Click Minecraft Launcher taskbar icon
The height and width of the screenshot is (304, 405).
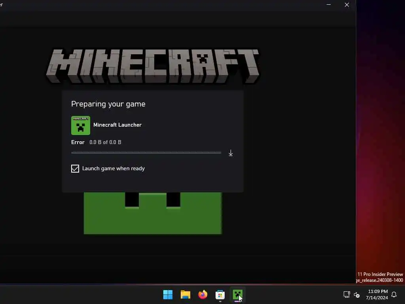point(237,294)
